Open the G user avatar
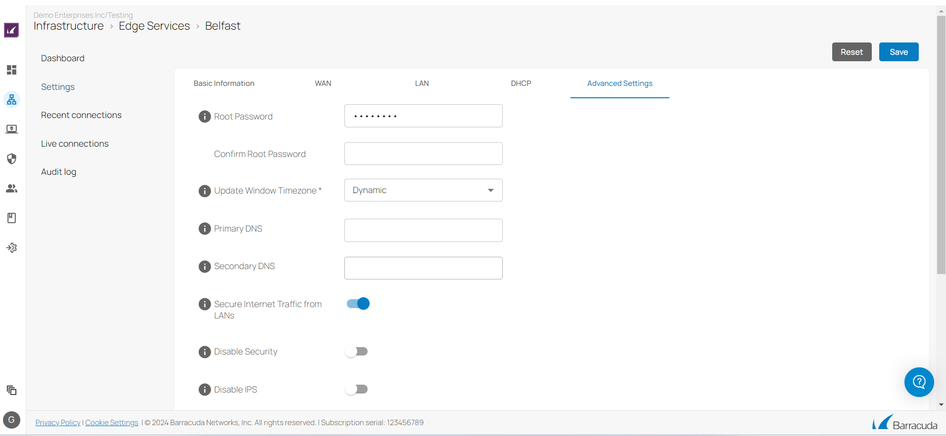946x436 pixels. pos(11,420)
